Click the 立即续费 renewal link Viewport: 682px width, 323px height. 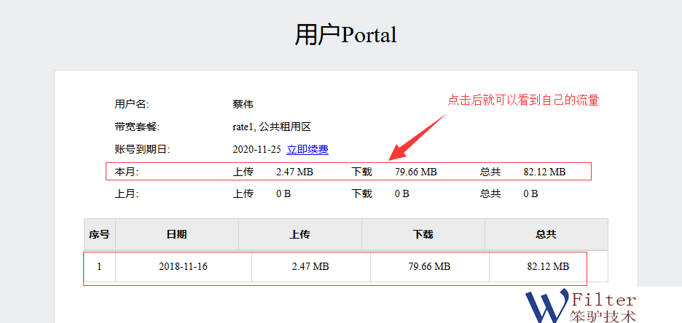point(307,149)
